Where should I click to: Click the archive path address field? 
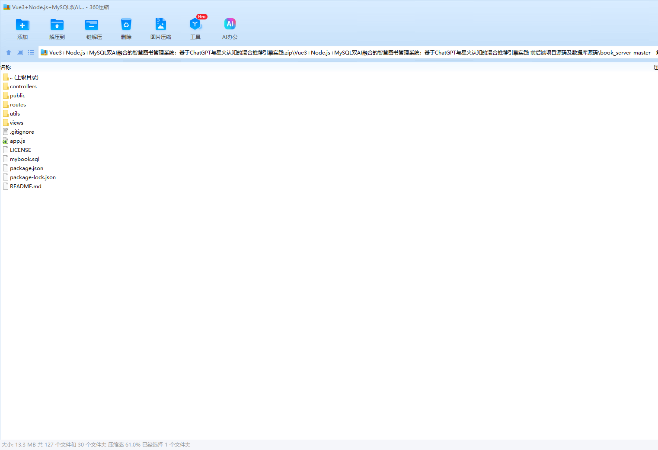tap(348, 52)
